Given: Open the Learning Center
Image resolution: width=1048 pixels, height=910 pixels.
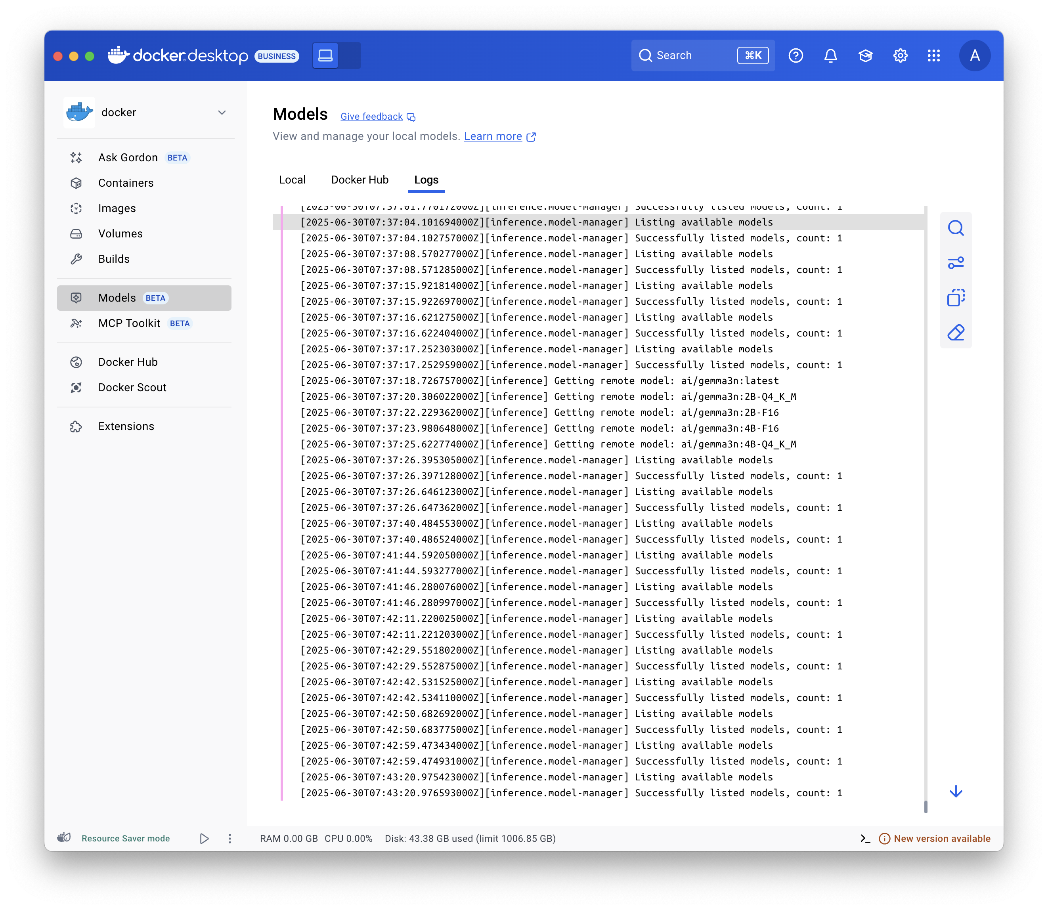Looking at the screenshot, I should pos(866,56).
